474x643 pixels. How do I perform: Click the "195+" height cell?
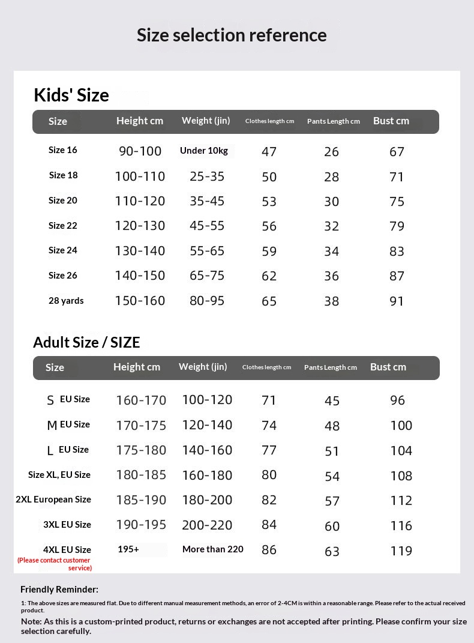(x=128, y=549)
